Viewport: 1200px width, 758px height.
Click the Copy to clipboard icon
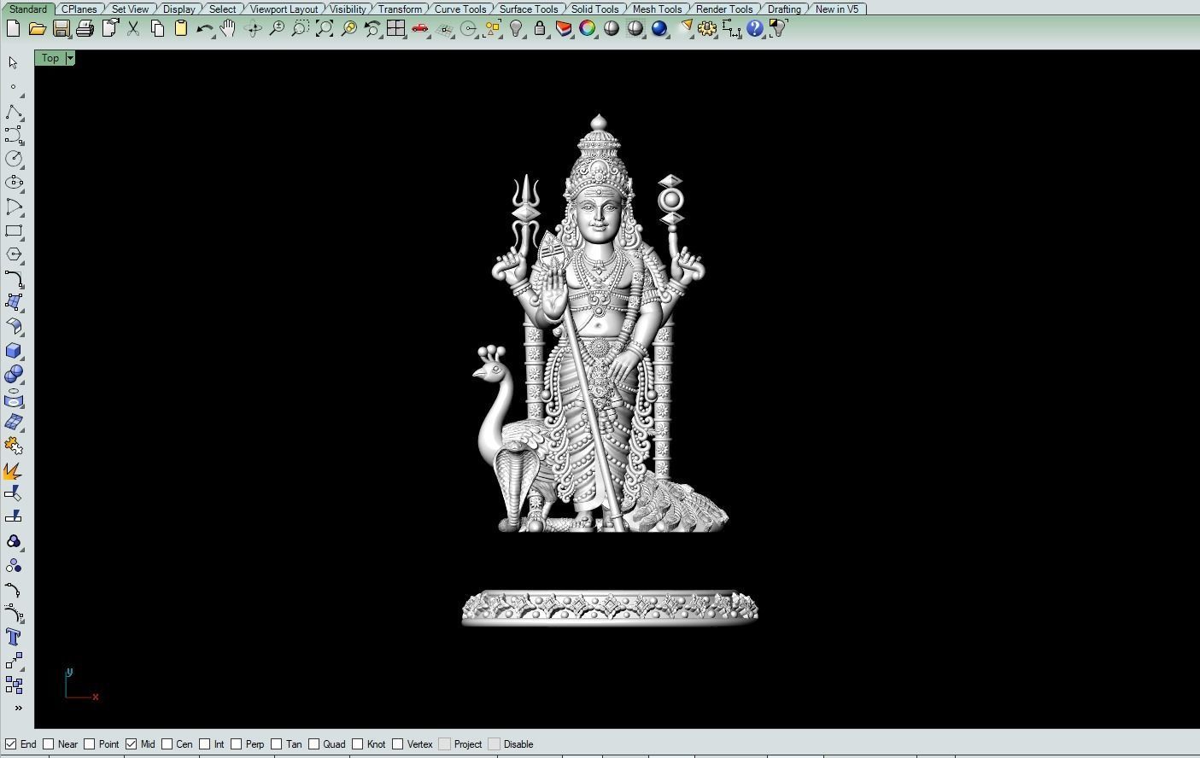click(157, 28)
